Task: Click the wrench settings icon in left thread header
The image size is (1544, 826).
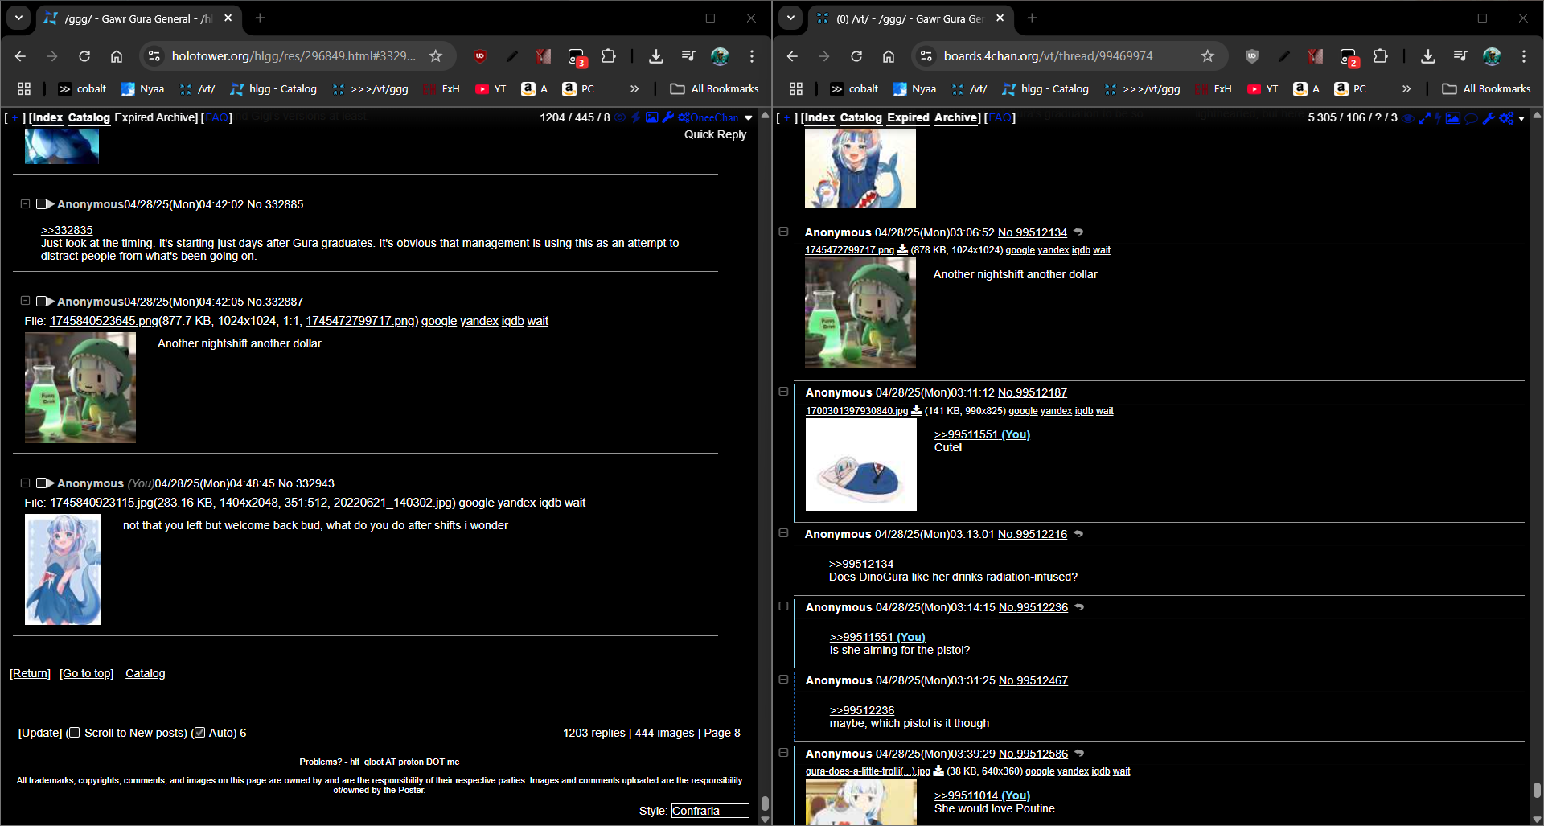Action: coord(667,117)
